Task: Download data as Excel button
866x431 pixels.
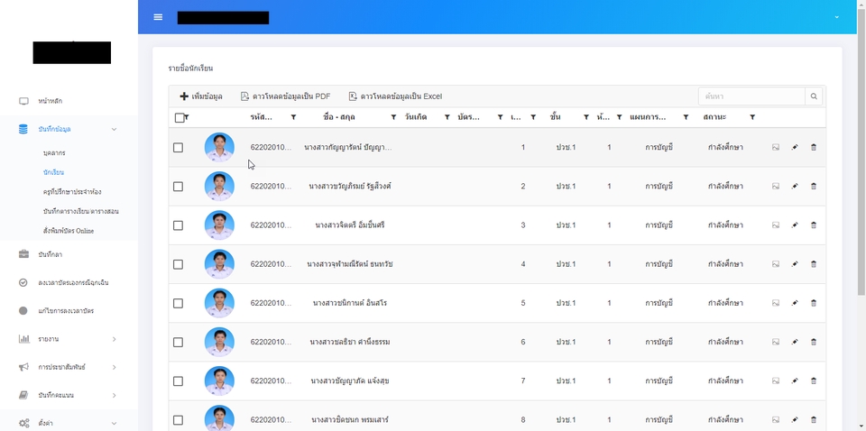Action: (x=395, y=96)
